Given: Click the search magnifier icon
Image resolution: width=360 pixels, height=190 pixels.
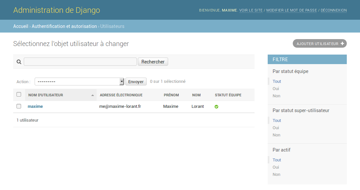Looking at the screenshot, I should [x=19, y=62].
